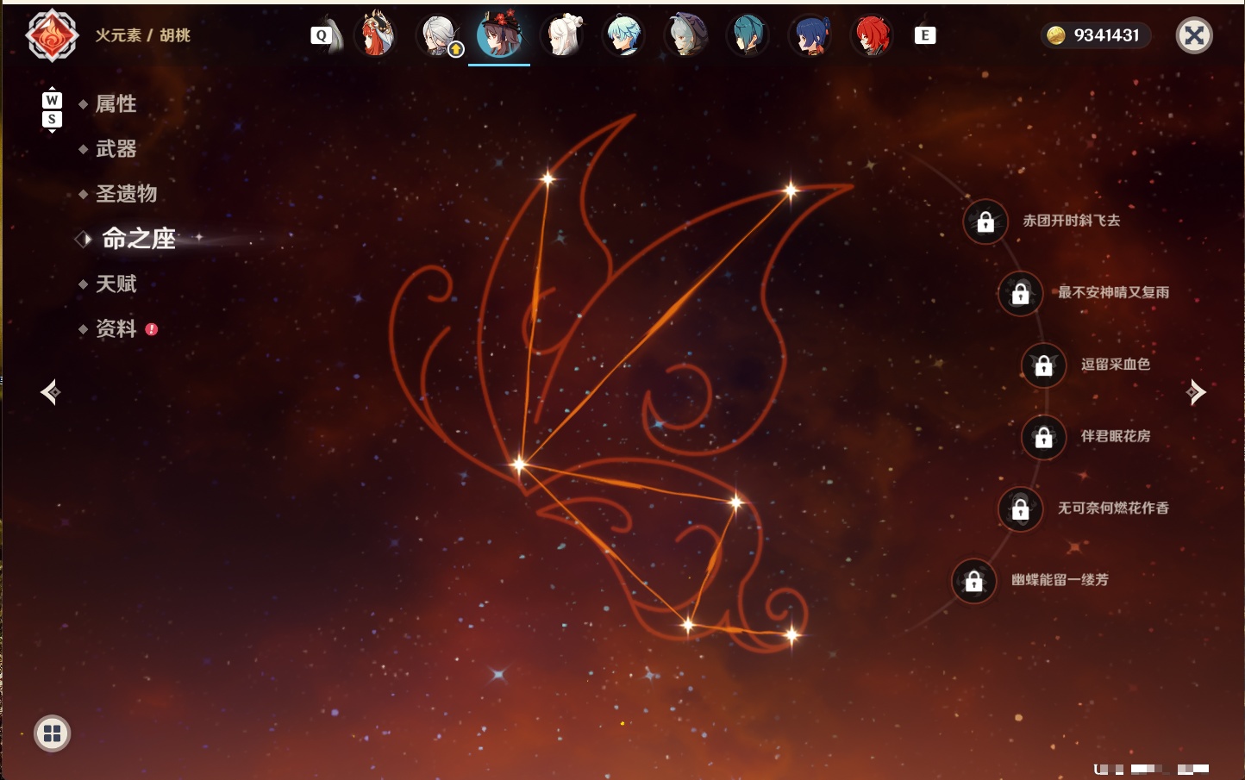Open the 天赋 talents menu
Screen dimensions: 1245x780
coord(116,284)
